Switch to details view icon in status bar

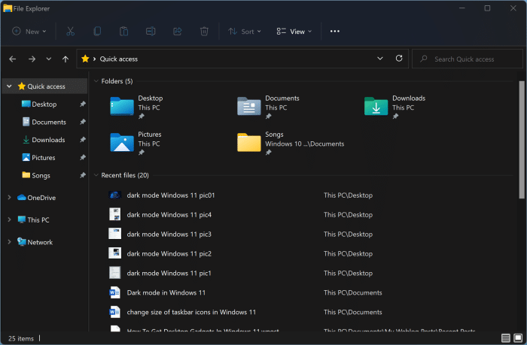click(x=505, y=337)
